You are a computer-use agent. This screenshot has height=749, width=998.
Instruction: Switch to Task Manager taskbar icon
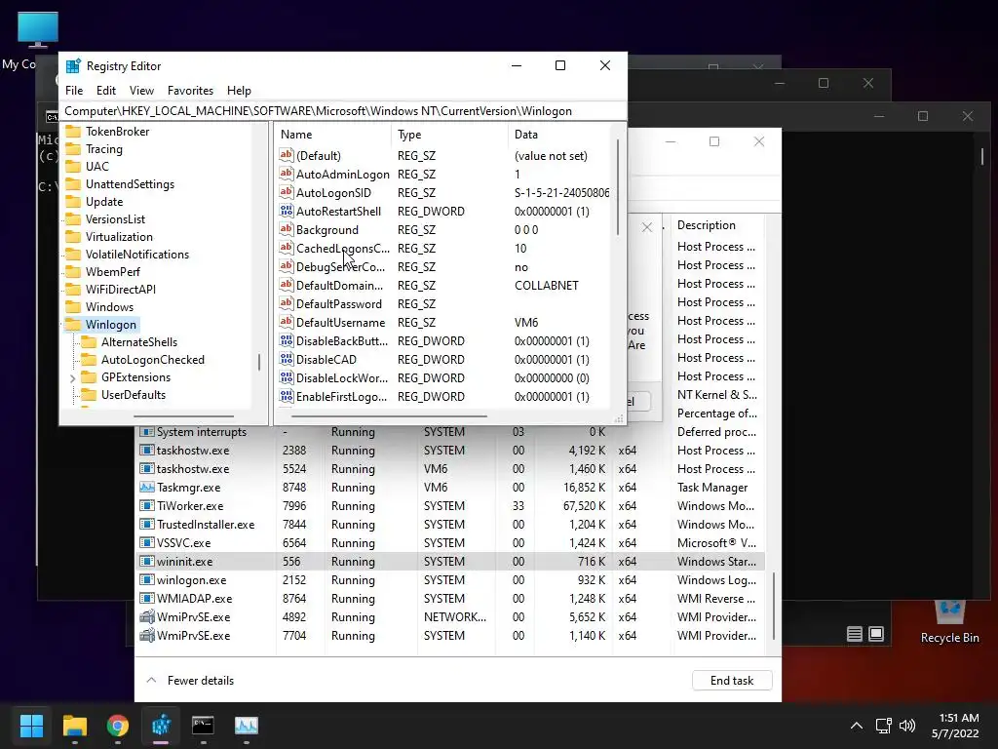coord(247,726)
